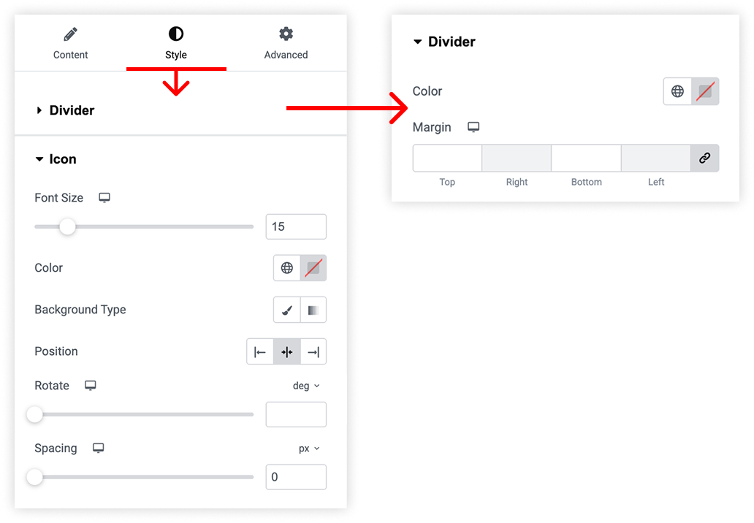754x523 pixels.
Task: Click the Font Size value field showing 15
Action: coord(296,226)
